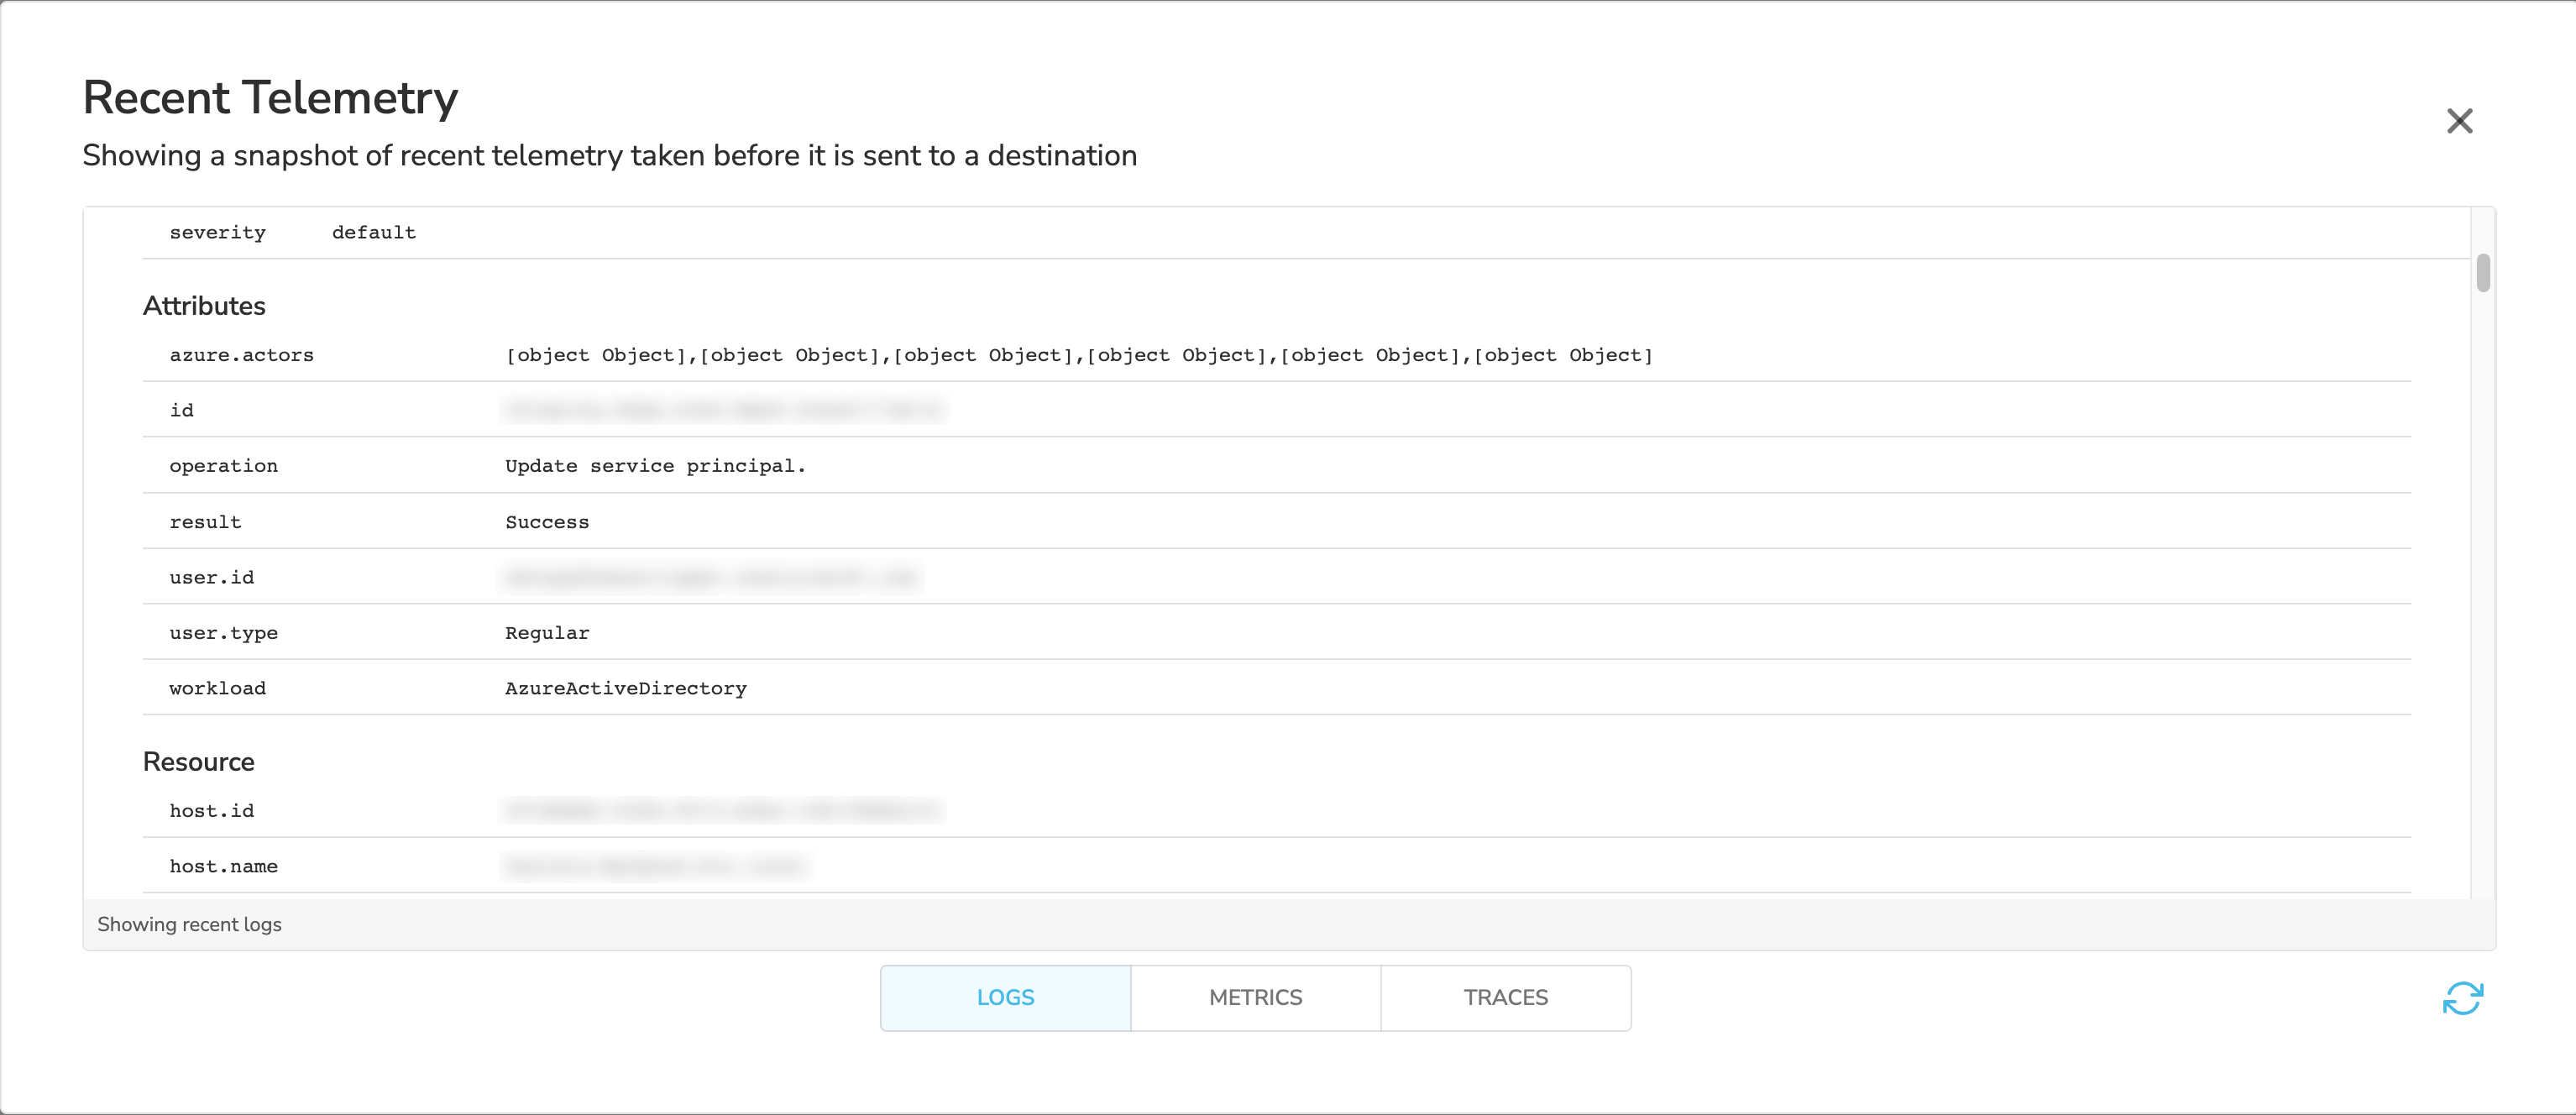Click the 'default' severity value
Viewport: 2576px width, 1115px height.
pos(373,232)
